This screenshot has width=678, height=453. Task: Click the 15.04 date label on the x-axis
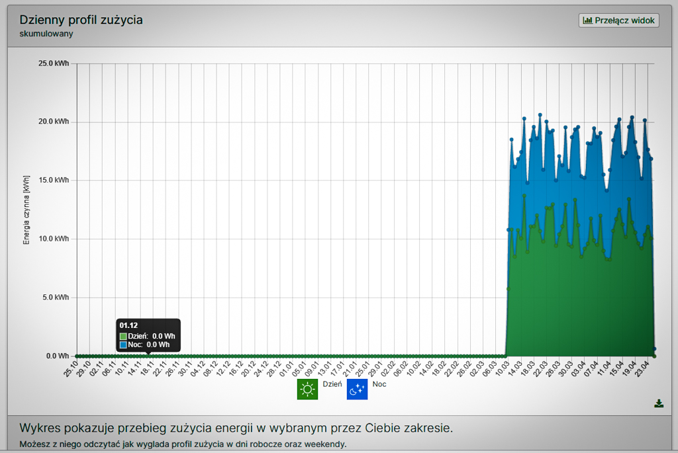(x=616, y=369)
